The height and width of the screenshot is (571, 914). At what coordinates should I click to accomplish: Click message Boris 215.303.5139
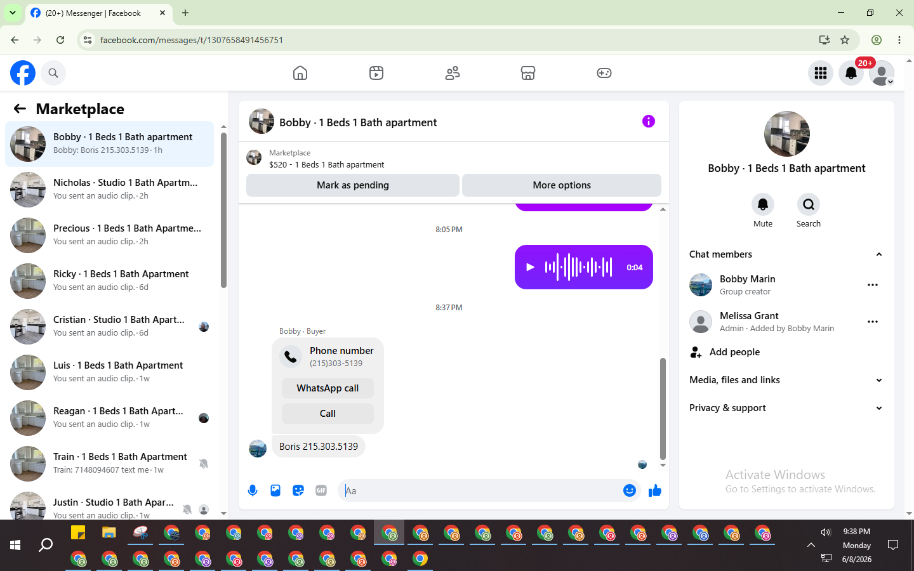pos(319,447)
